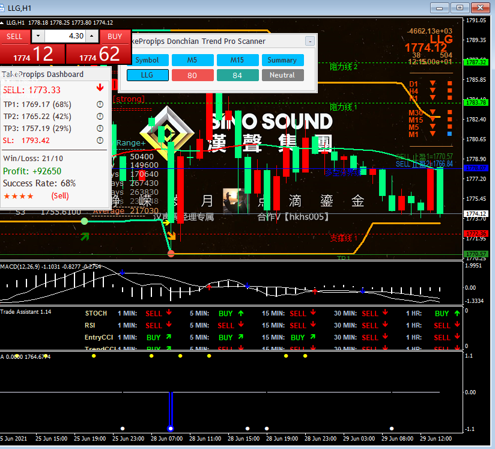
Task: Click the M5 column header in scanner
Action: click(x=193, y=60)
